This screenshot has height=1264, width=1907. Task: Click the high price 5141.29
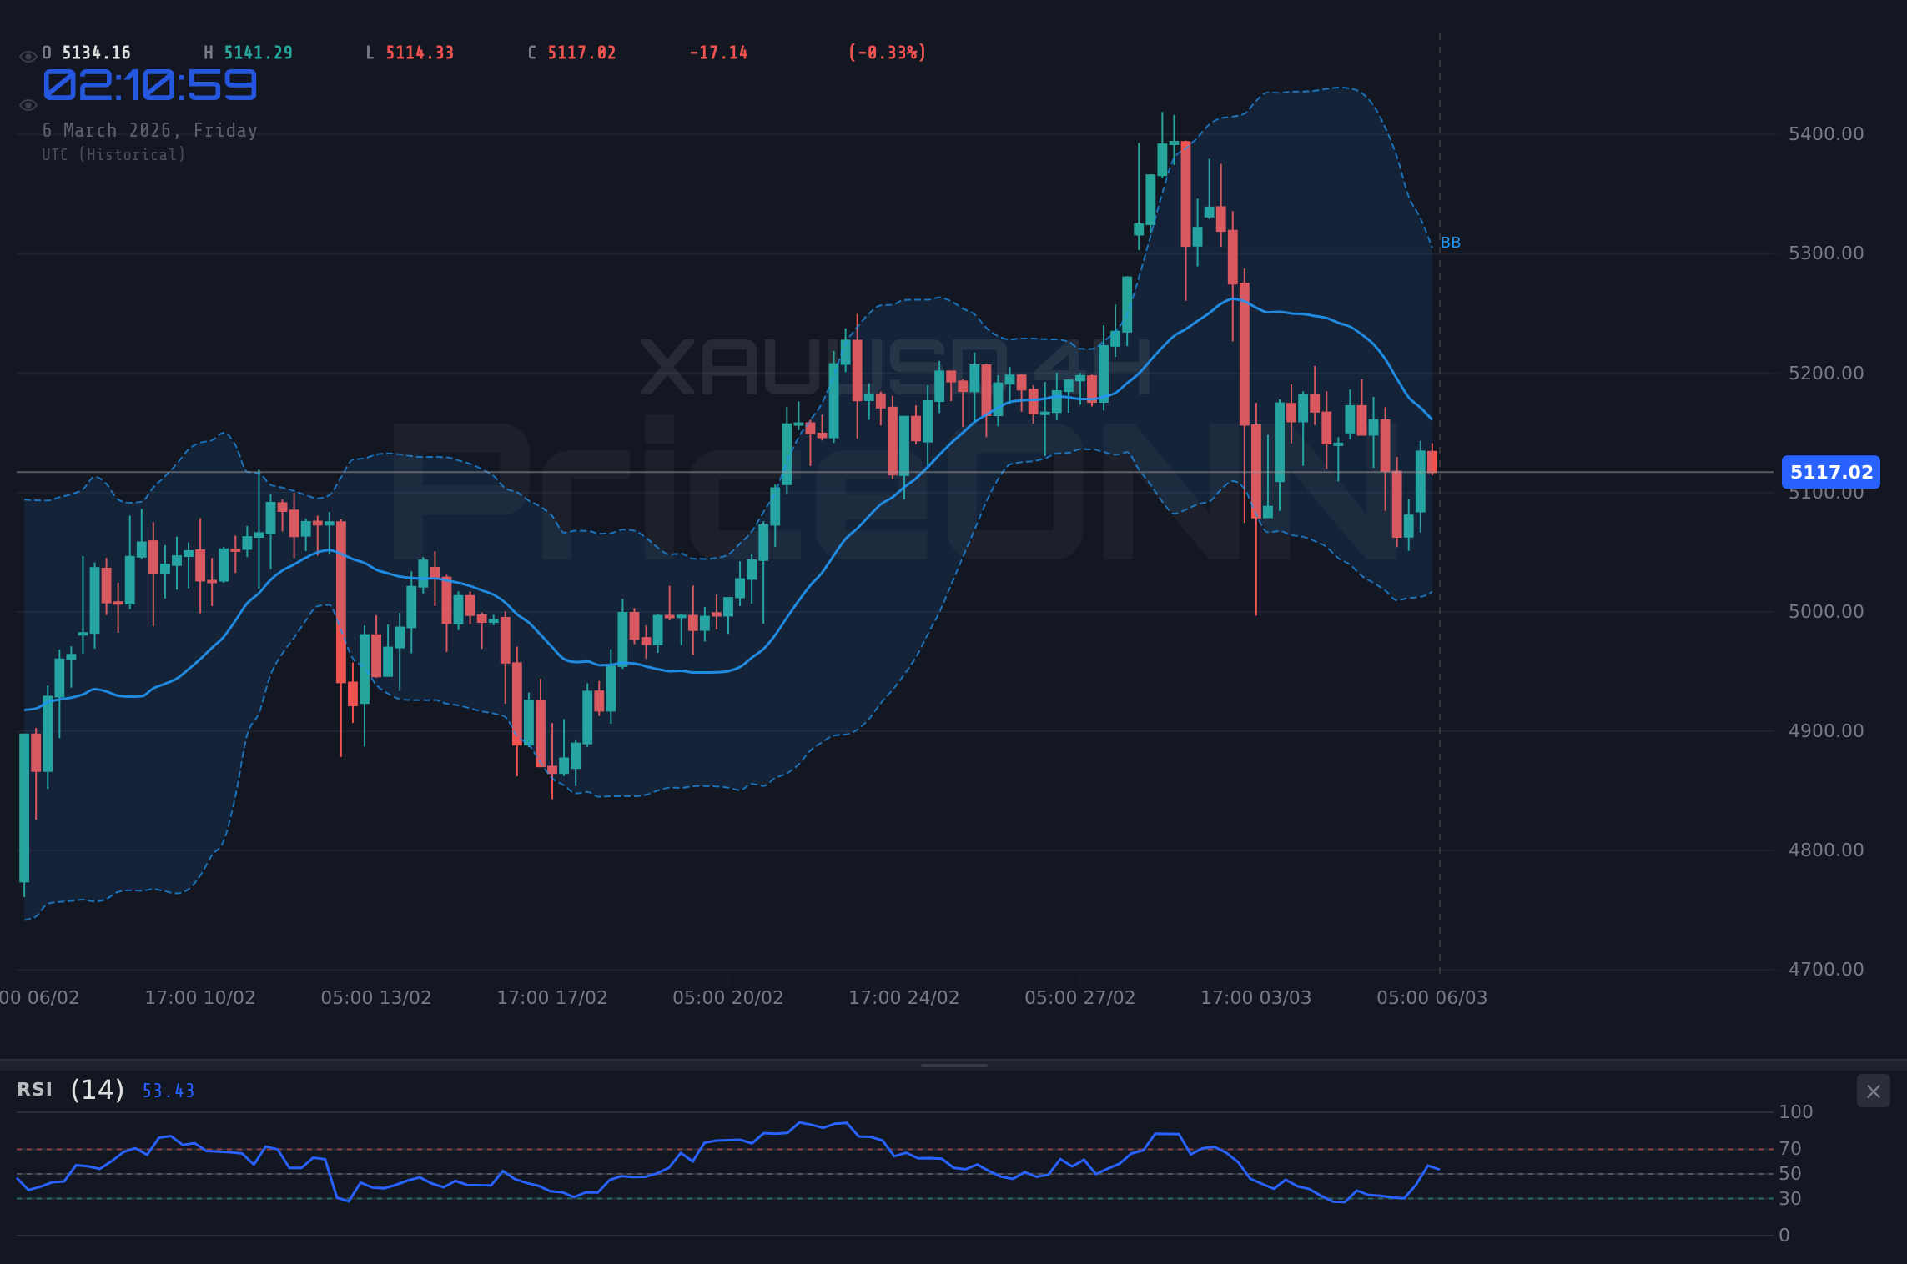point(259,53)
